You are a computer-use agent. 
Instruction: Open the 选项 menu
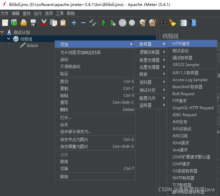[x=49, y=13]
